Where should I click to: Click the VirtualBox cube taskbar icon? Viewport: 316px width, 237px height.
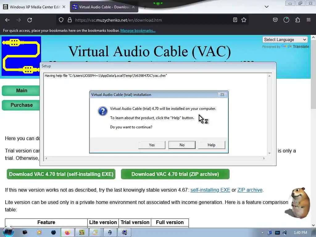pyautogui.click(x=110, y=233)
